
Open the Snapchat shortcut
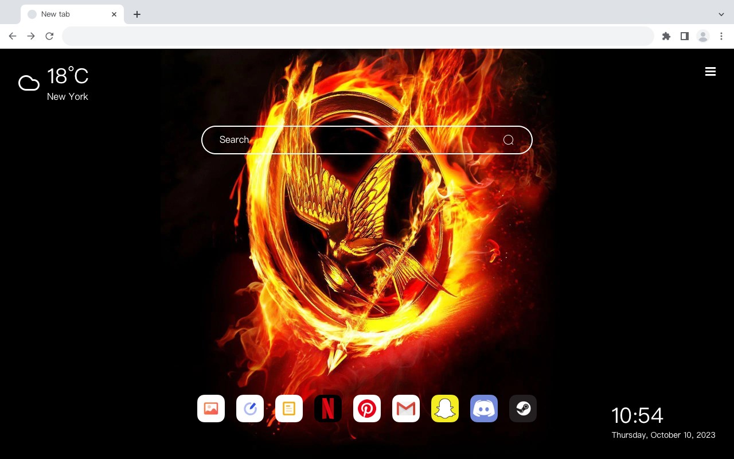(x=445, y=409)
